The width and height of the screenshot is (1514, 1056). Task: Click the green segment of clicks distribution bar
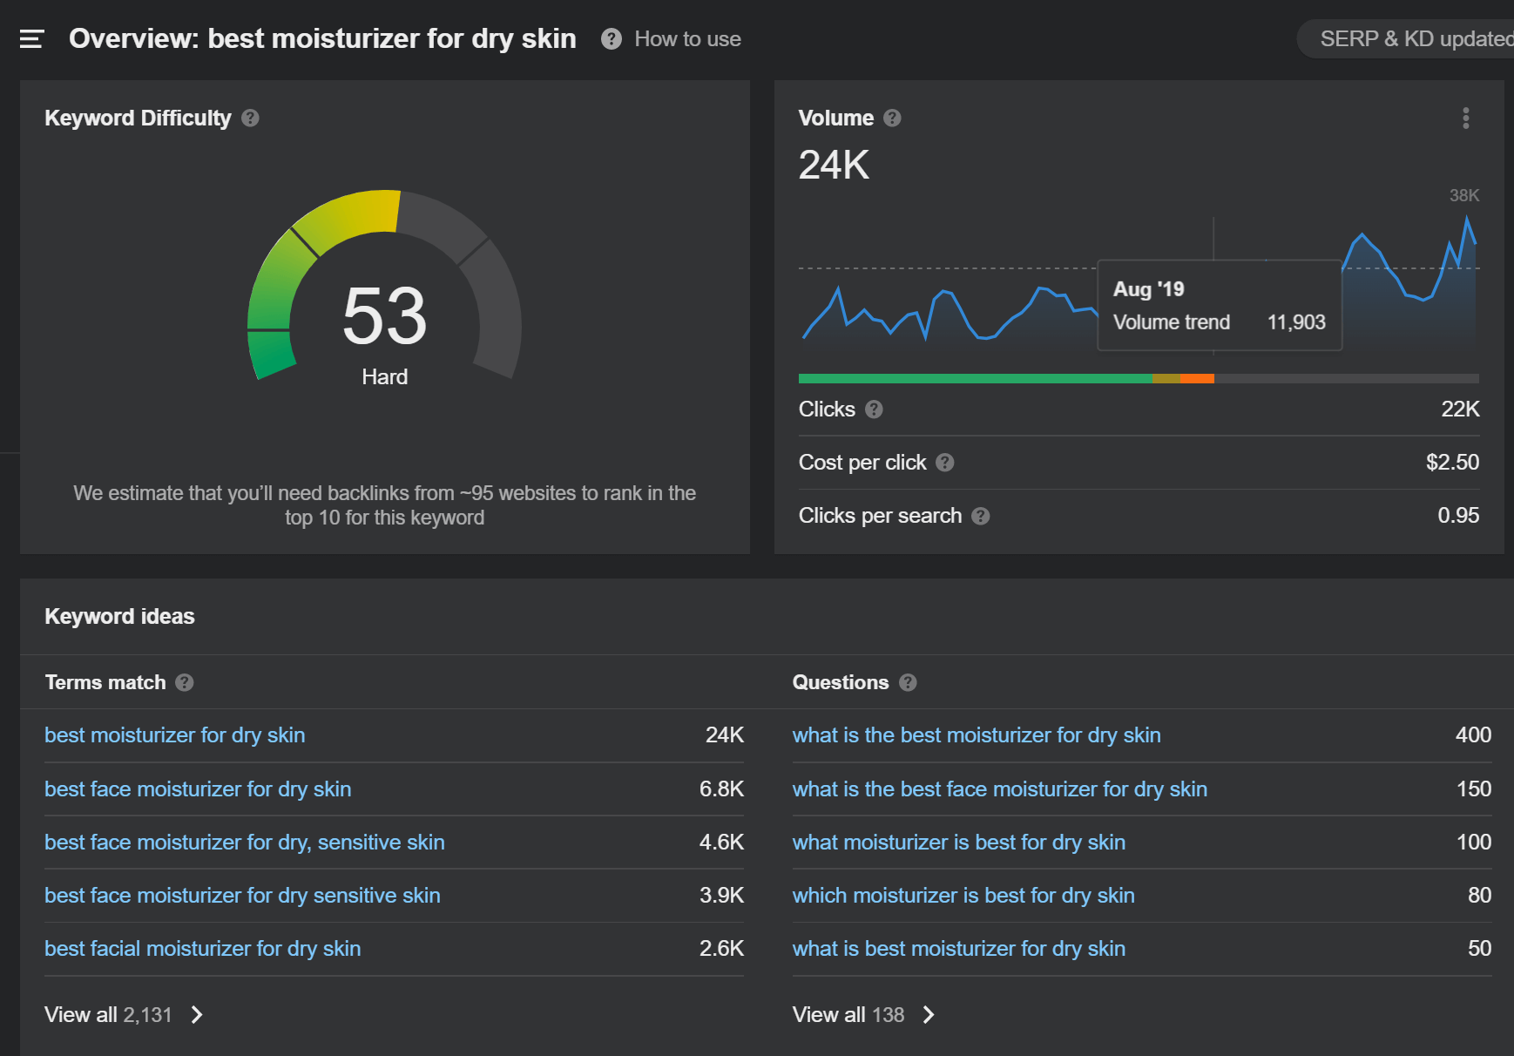[x=974, y=379]
